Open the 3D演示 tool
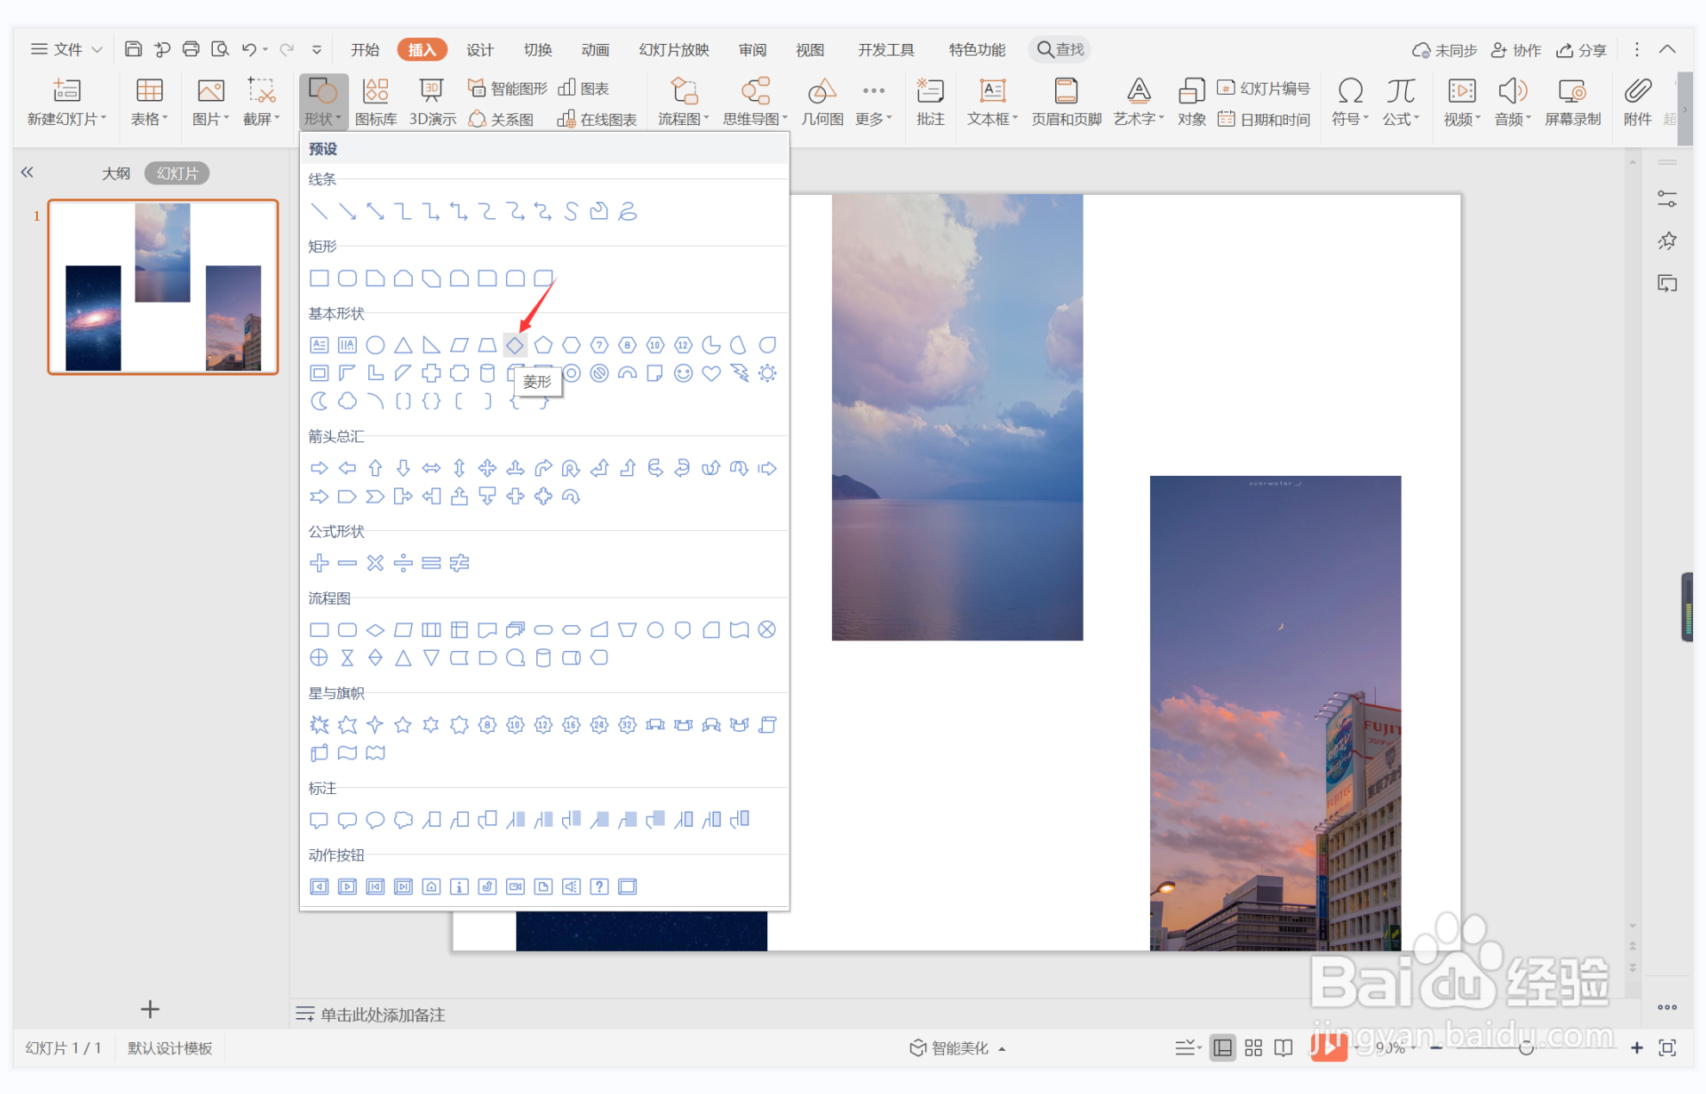 click(432, 102)
